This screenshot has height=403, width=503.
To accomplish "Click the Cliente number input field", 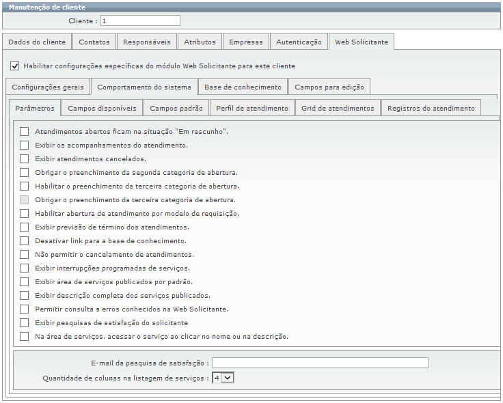I will (140, 20).
